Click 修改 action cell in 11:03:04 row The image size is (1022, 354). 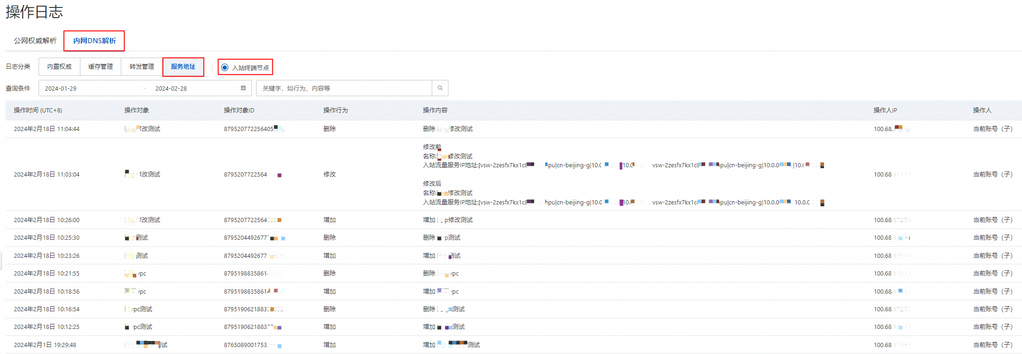[x=330, y=174]
